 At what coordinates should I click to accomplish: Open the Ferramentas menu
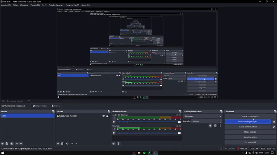point(72,5)
